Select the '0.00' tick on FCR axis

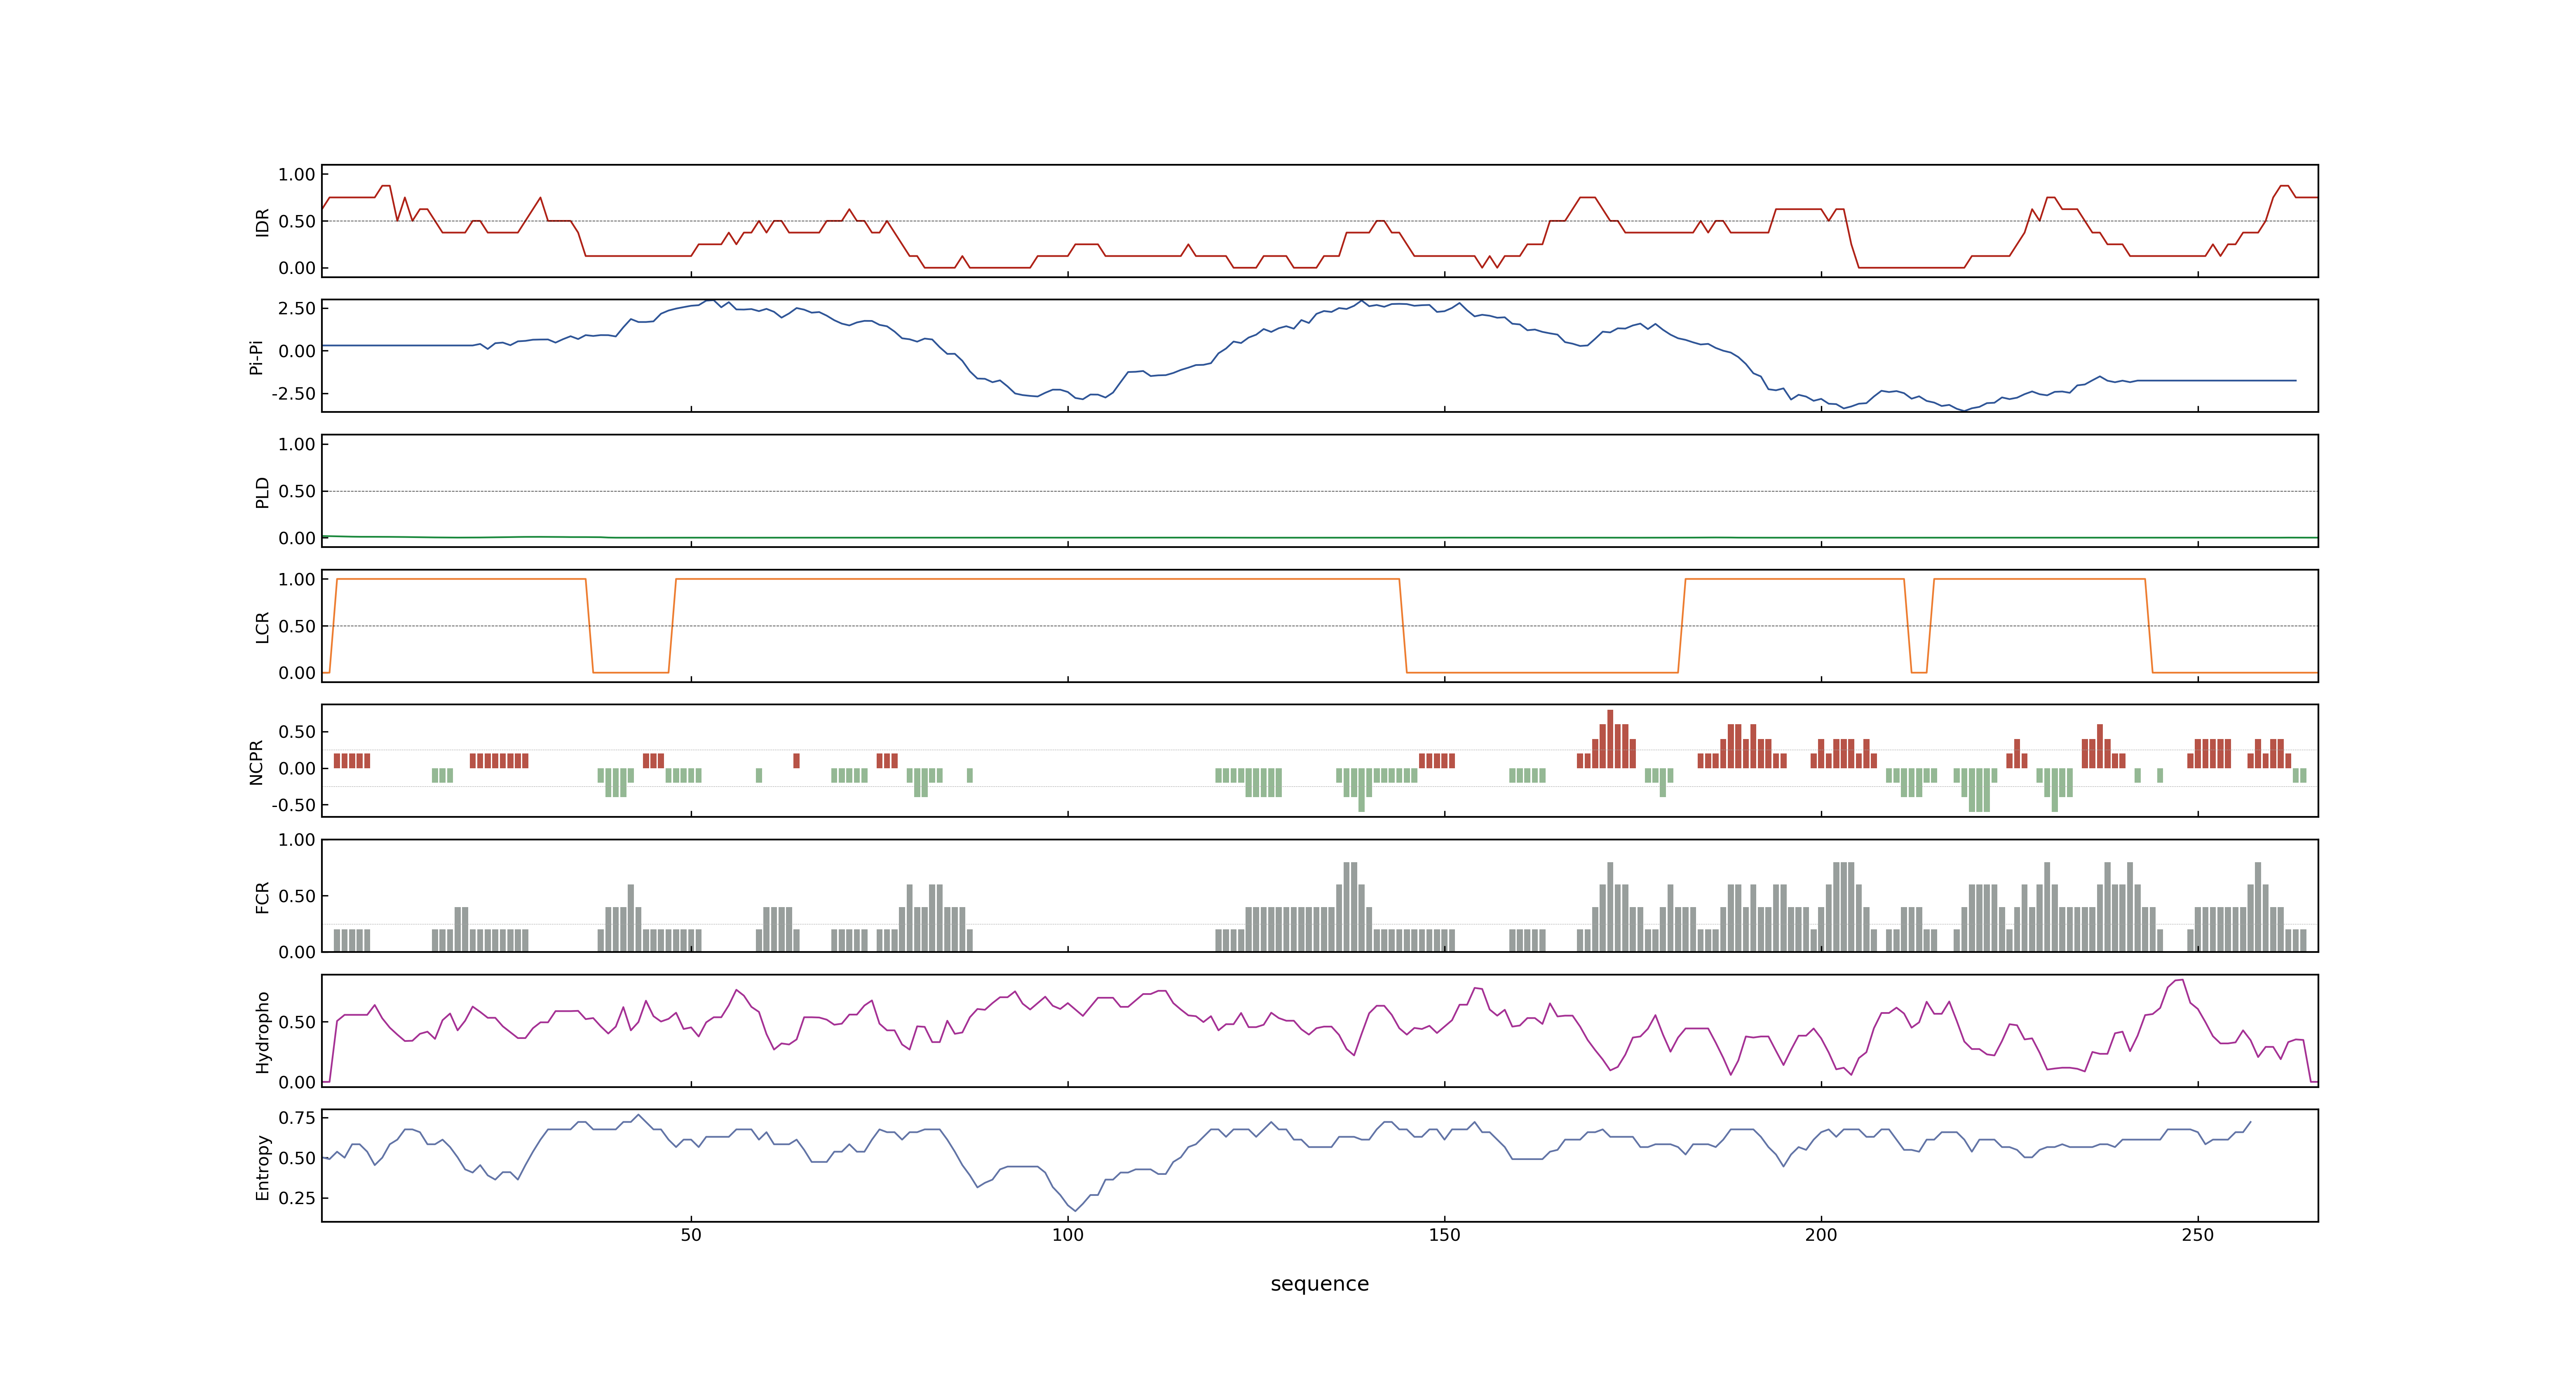(297, 952)
